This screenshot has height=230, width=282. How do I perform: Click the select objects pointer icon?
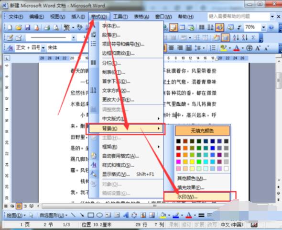(32, 215)
